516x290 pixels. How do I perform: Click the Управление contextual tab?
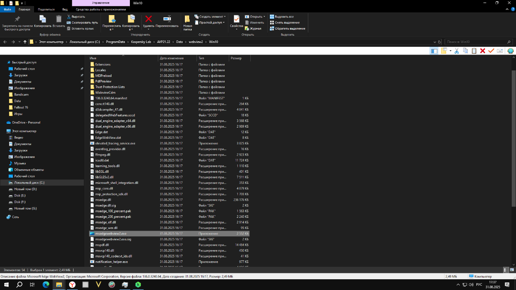pos(100,3)
